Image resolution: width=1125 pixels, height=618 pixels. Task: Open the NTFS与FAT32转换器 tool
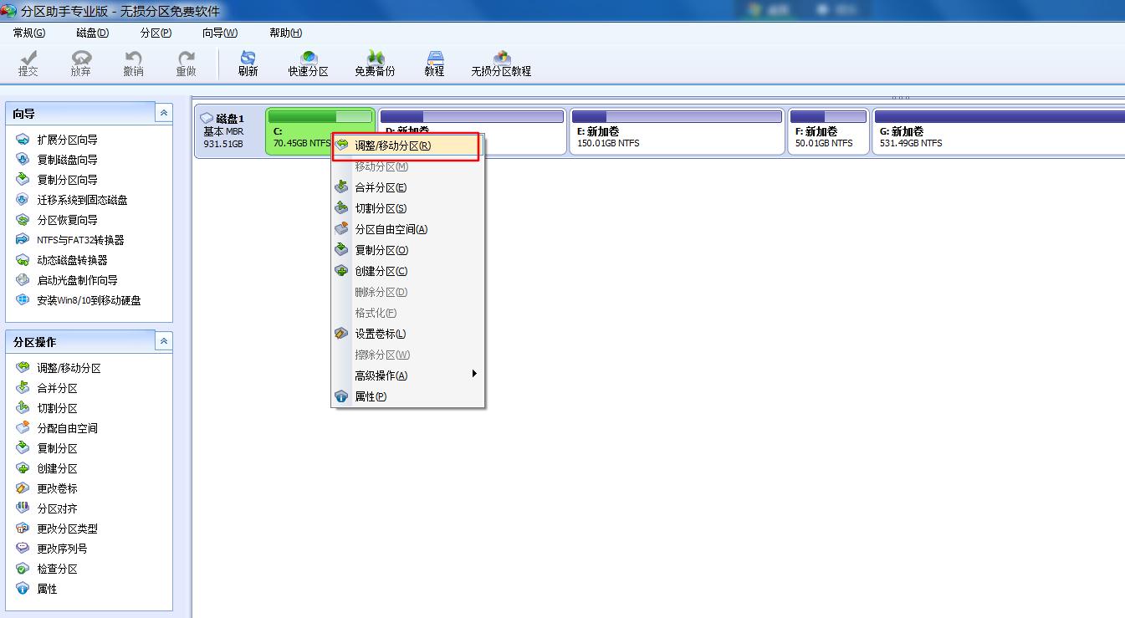(x=79, y=239)
